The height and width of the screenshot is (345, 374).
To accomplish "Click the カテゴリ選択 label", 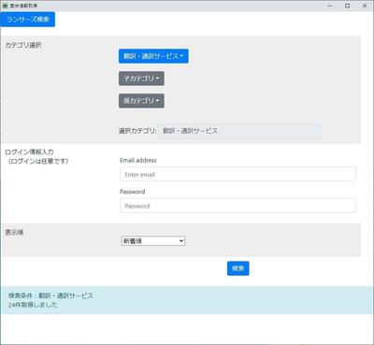I will (23, 45).
